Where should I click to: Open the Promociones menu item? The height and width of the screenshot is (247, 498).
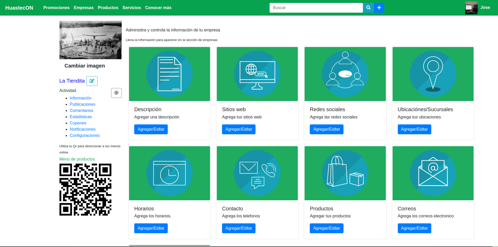click(x=56, y=8)
